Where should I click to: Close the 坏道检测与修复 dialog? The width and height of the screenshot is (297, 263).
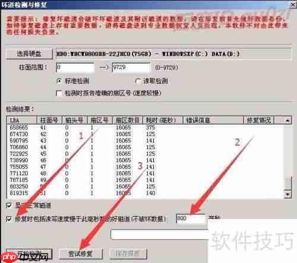click(293, 4)
